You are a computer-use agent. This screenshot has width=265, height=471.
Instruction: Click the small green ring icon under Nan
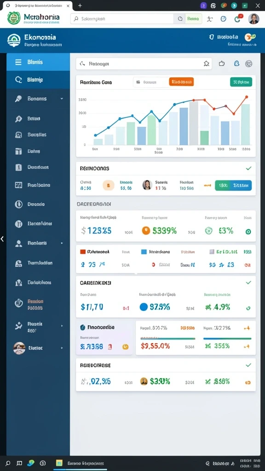click(x=248, y=232)
